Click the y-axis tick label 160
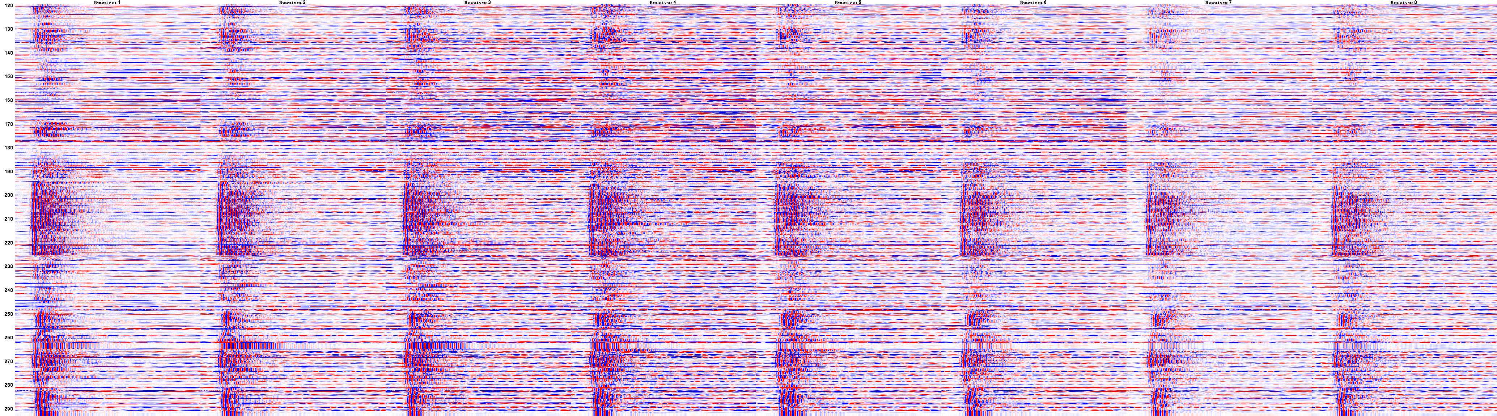Viewport: 1497px width, 416px height. click(8, 101)
